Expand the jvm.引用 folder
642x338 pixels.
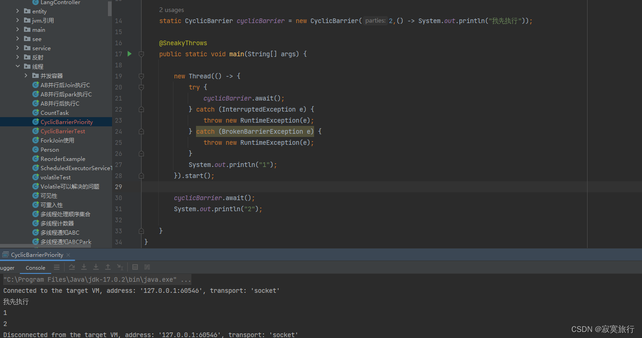(18, 20)
